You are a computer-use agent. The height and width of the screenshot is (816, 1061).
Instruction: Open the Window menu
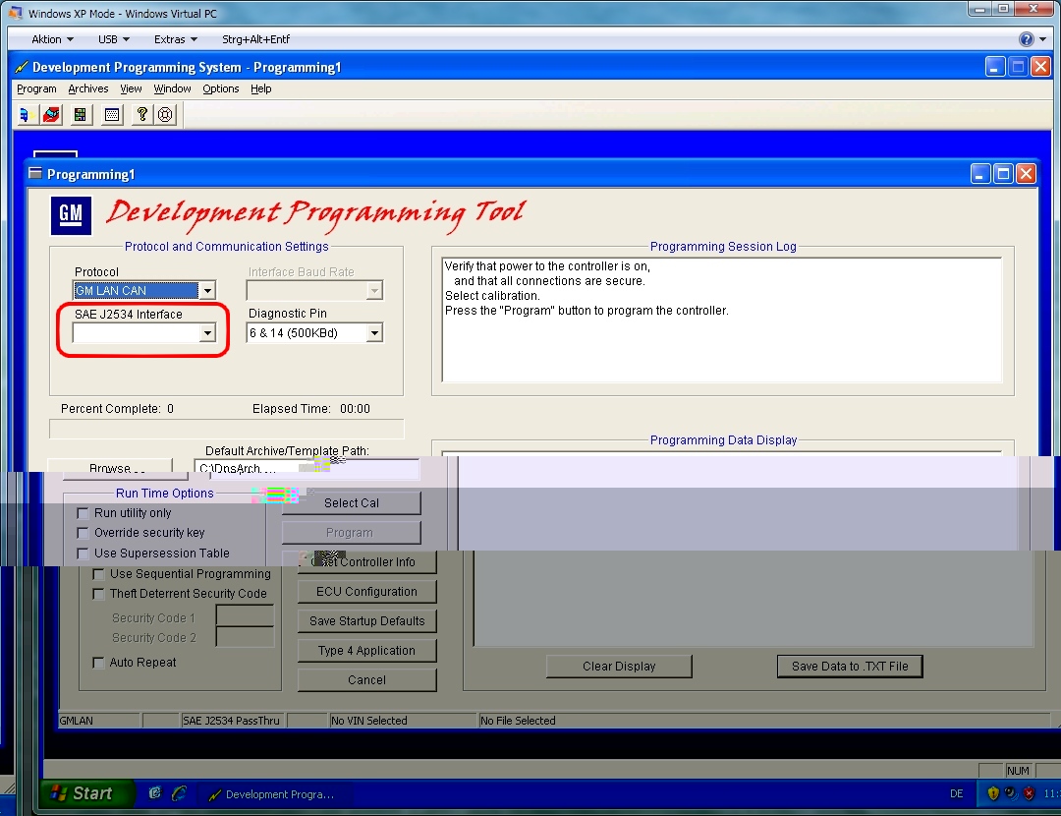pyautogui.click(x=172, y=88)
